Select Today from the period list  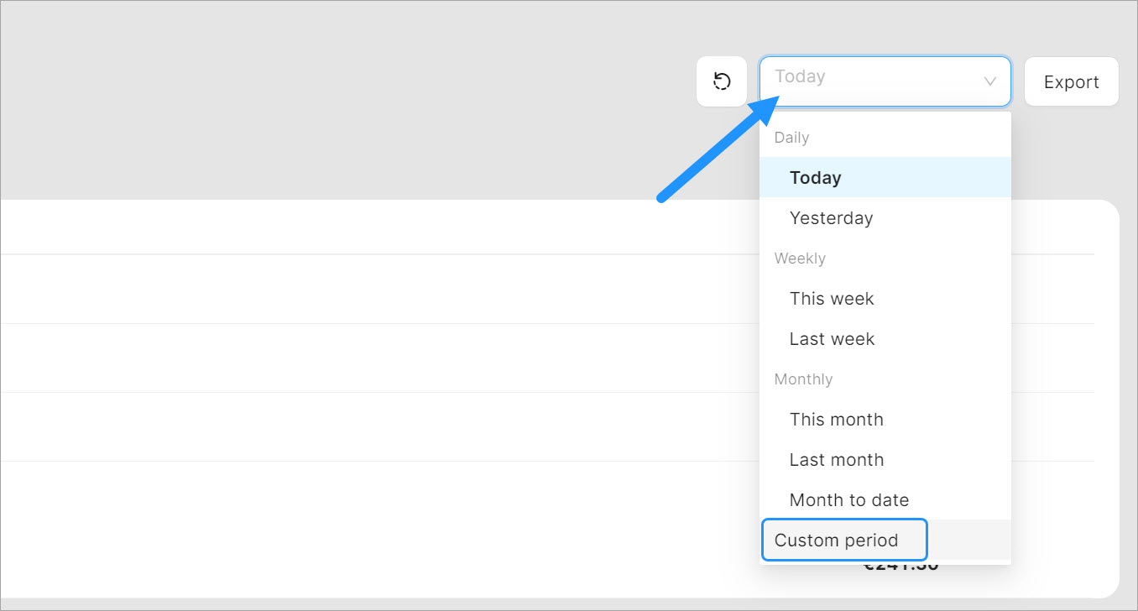click(815, 178)
